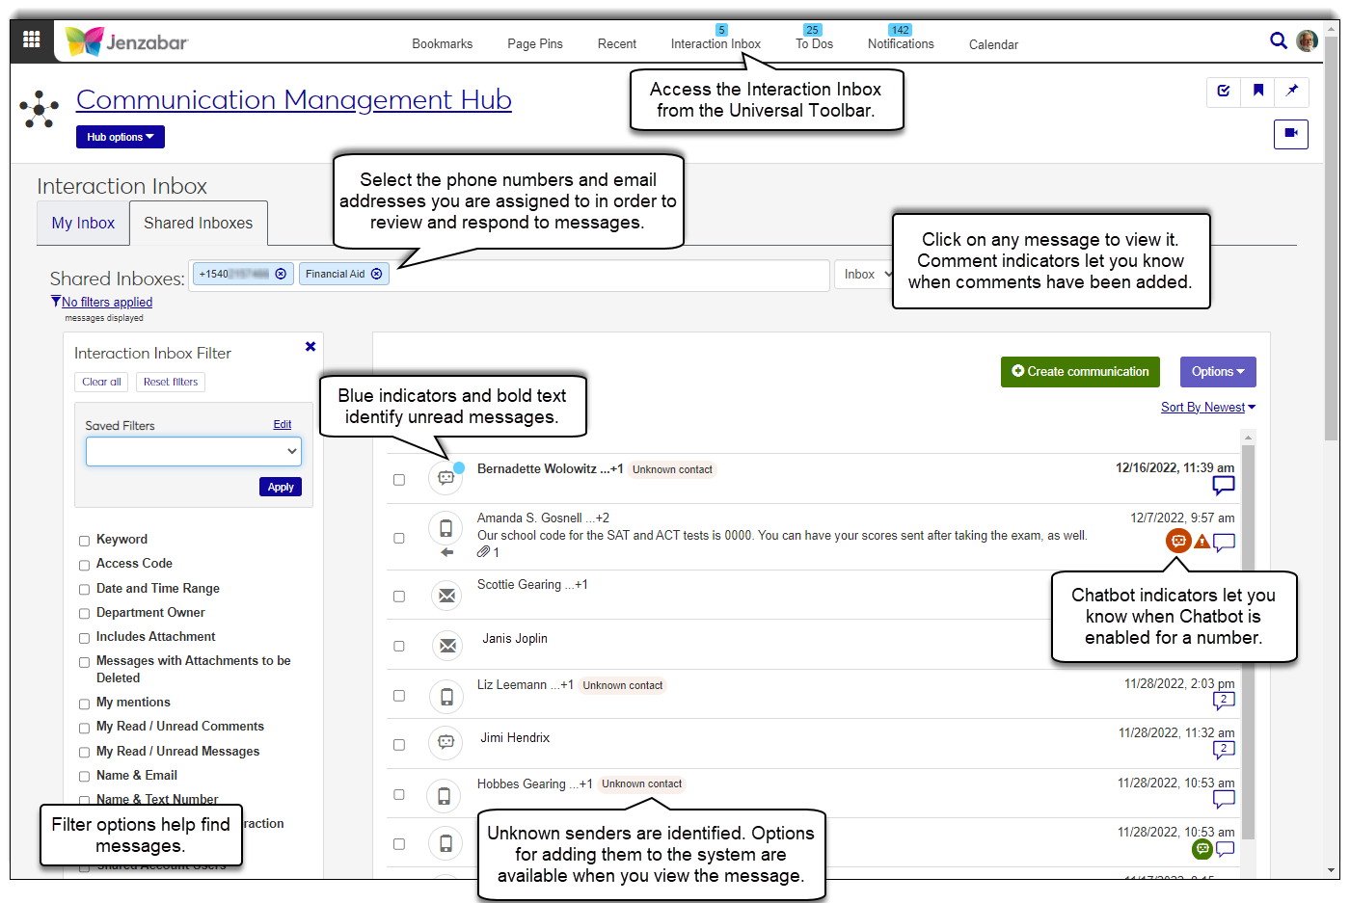Click the bookmark page icon
The image size is (1350, 903).
pyautogui.click(x=1257, y=91)
